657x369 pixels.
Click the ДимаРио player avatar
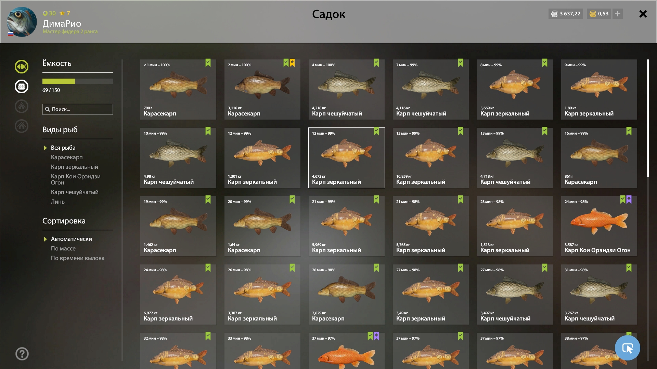click(22, 22)
